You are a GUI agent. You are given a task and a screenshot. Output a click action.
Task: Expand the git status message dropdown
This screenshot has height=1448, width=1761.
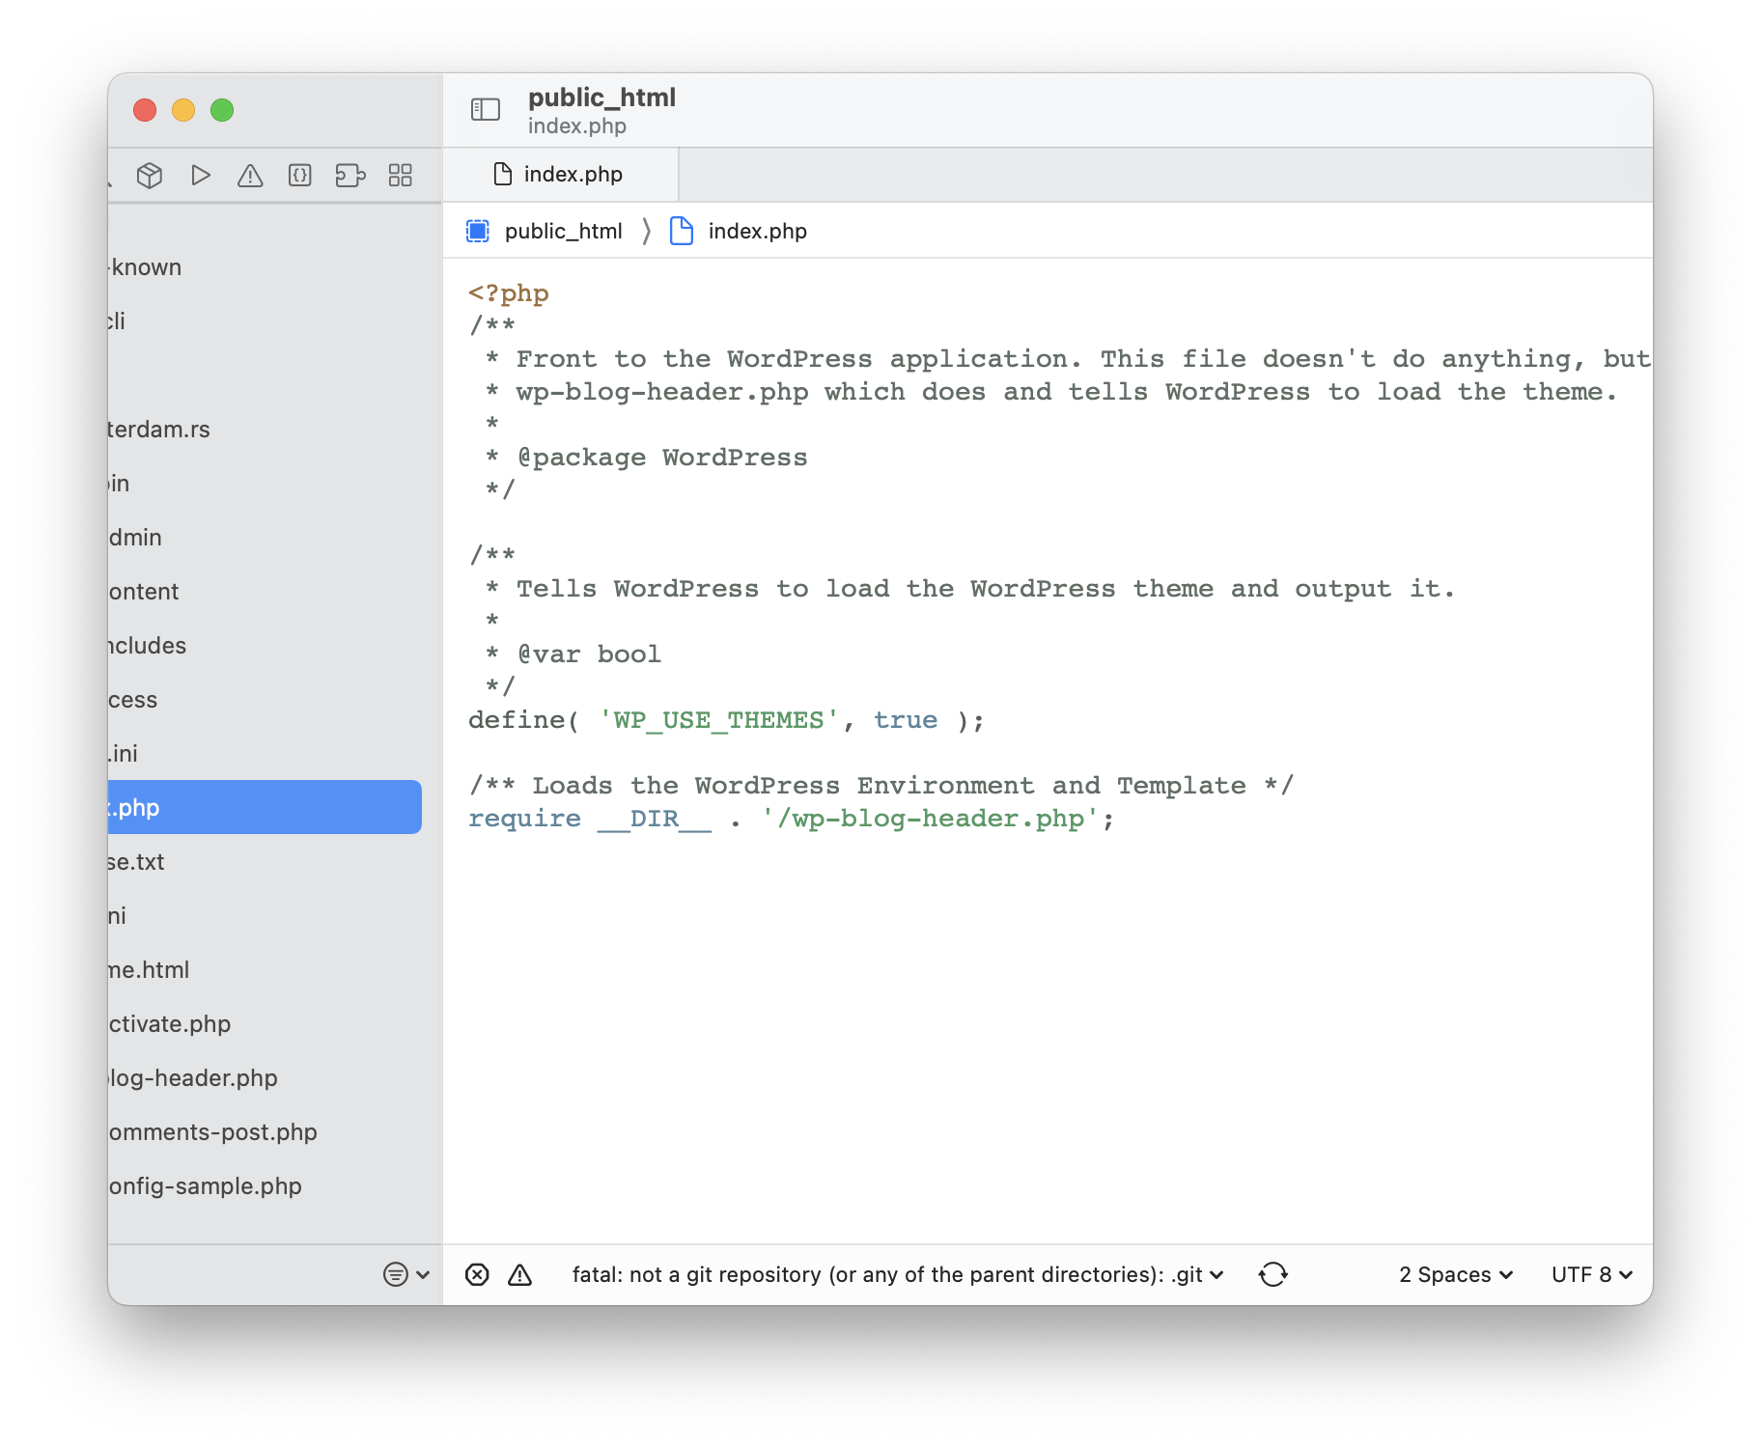point(1215,1274)
